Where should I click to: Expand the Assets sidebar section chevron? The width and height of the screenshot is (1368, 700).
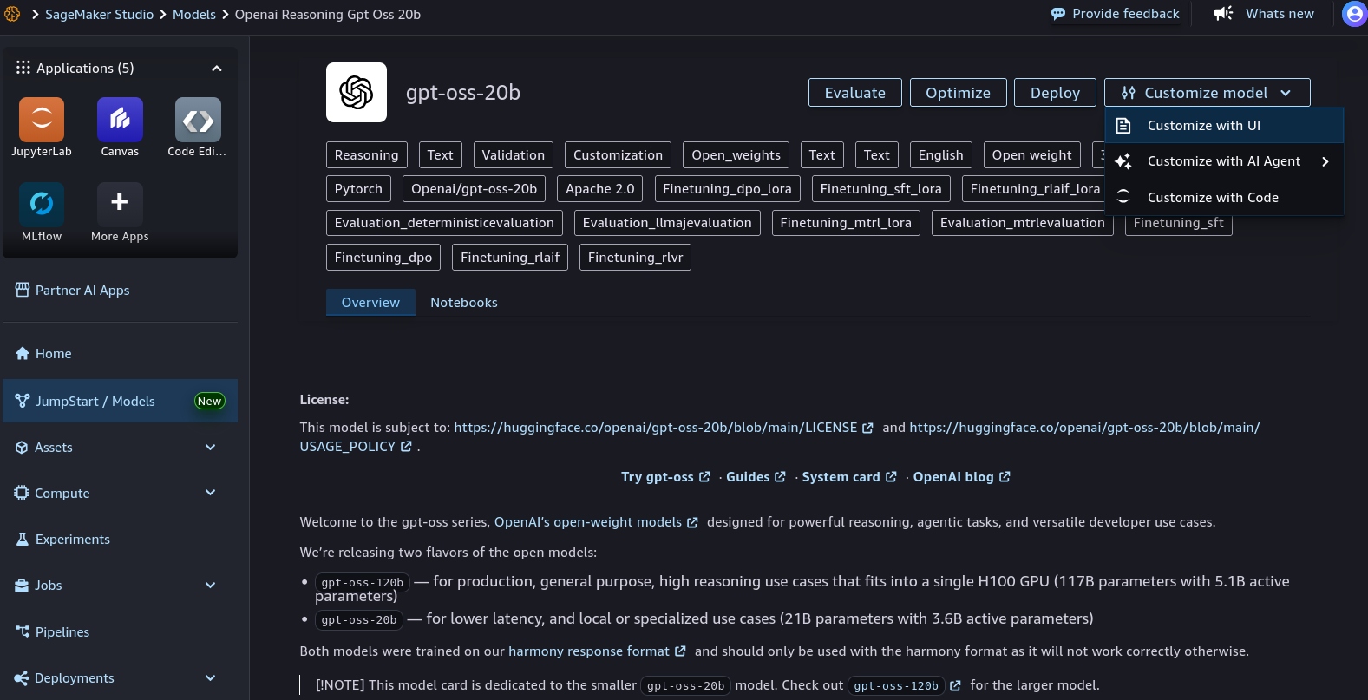(210, 447)
